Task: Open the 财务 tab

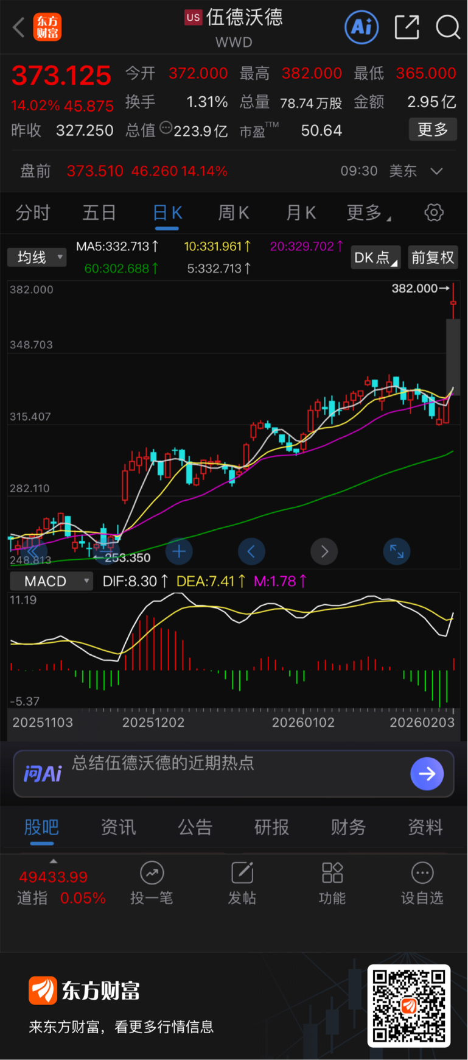Action: [x=348, y=827]
